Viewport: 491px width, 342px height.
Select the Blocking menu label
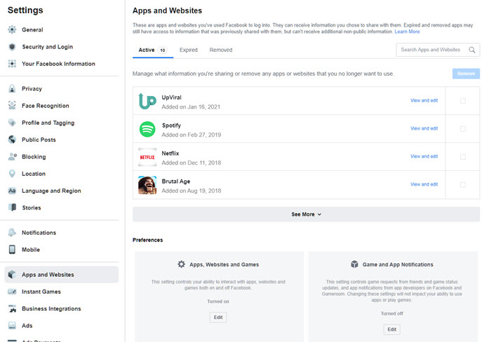tap(34, 157)
